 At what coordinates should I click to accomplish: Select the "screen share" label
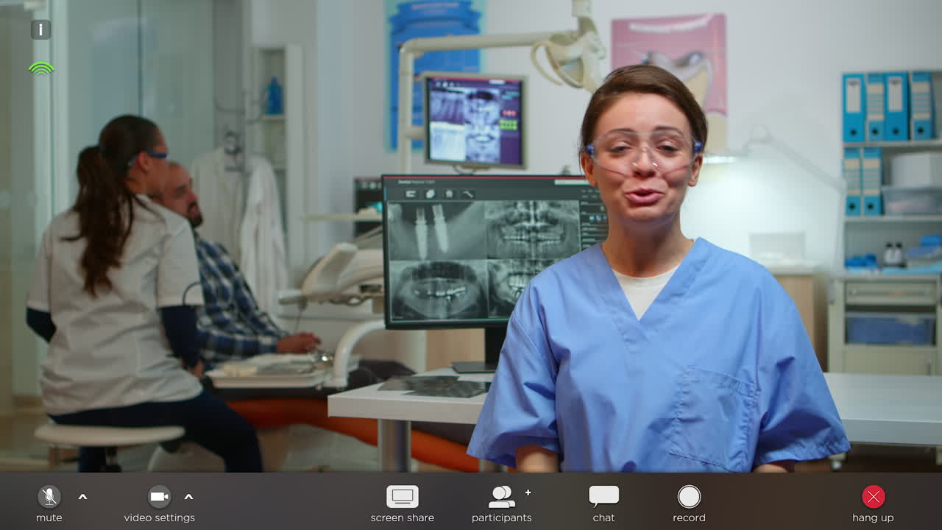tap(402, 517)
